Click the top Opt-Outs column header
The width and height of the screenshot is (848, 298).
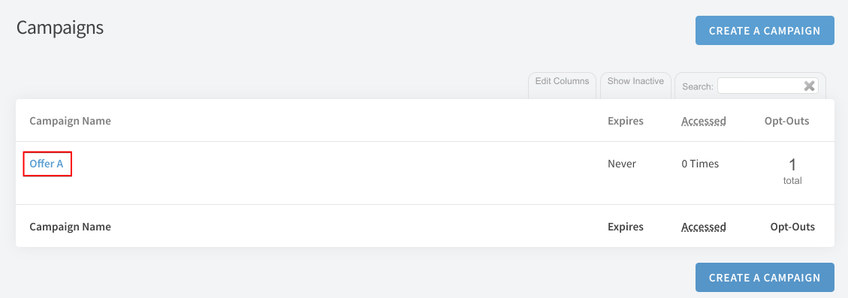pyautogui.click(x=787, y=121)
